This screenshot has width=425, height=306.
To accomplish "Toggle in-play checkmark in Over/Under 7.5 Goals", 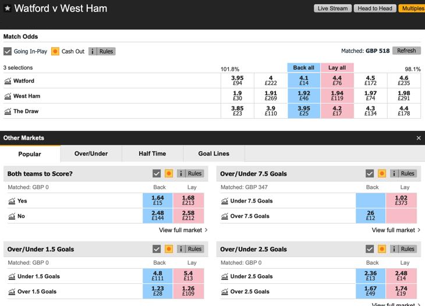I will pyautogui.click(x=370, y=173).
